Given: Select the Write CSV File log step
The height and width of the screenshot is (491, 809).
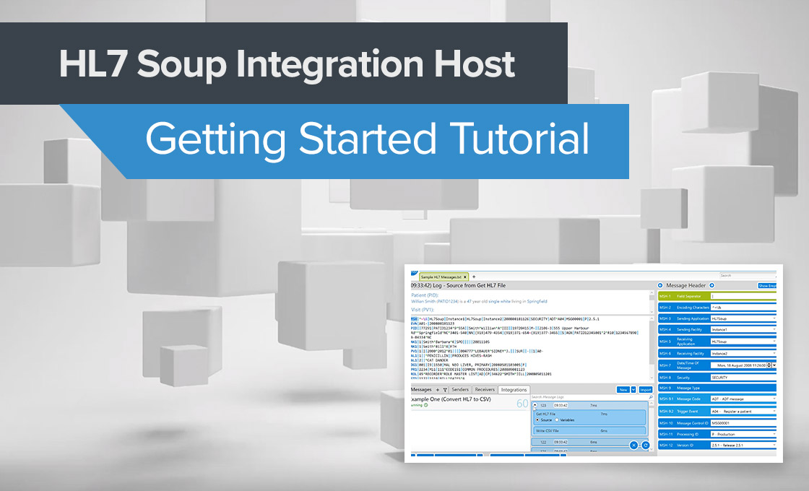Looking at the screenshot, I should coord(589,430).
